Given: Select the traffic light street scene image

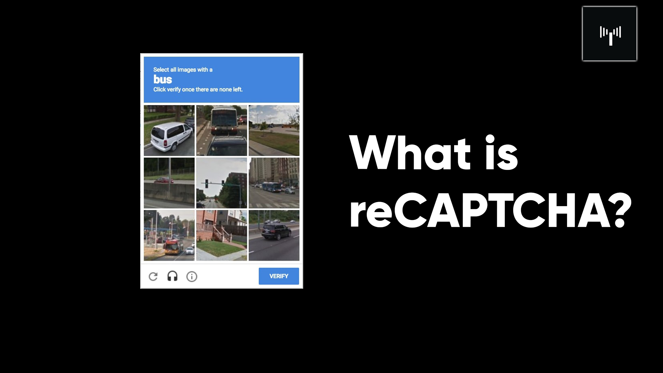Looking at the screenshot, I should 221,182.
